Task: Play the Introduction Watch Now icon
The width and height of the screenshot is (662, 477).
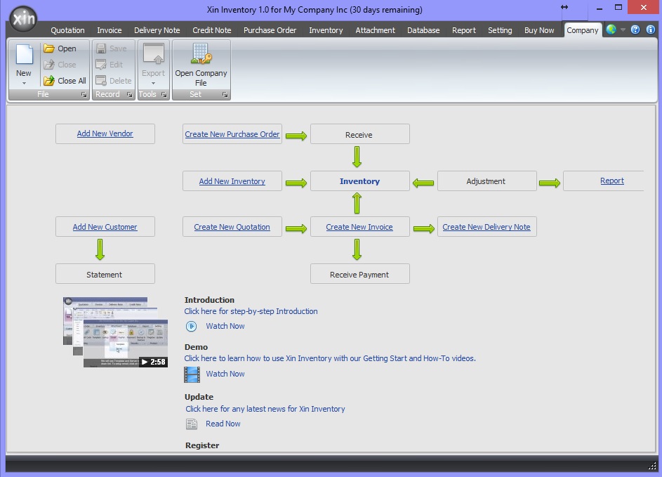Action: click(191, 326)
